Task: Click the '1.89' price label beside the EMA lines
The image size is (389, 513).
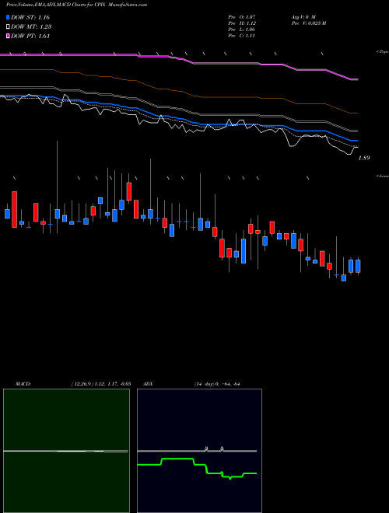Action: click(364, 158)
